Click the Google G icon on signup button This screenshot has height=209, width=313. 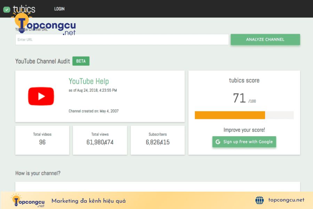click(218, 142)
